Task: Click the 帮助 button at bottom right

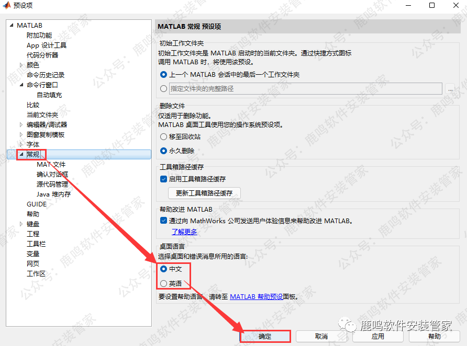Action: 434,337
